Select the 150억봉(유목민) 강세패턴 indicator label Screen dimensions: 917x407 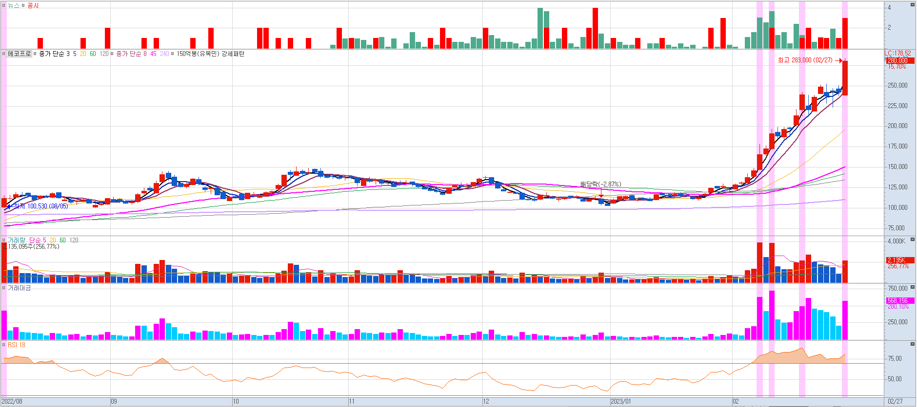211,54
